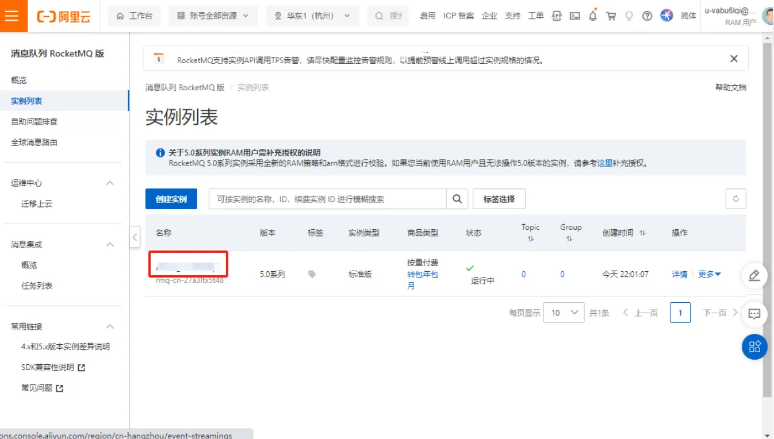
Task: Open the ICP 备案 menu
Action: point(459,16)
